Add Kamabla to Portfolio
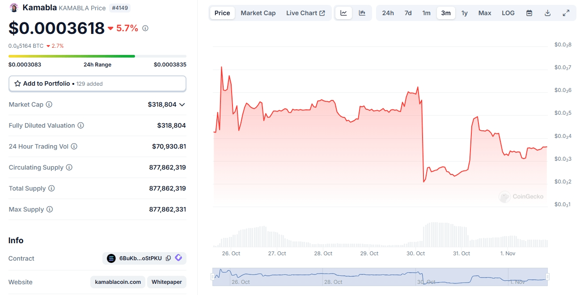The width and height of the screenshot is (584, 295). click(x=97, y=83)
